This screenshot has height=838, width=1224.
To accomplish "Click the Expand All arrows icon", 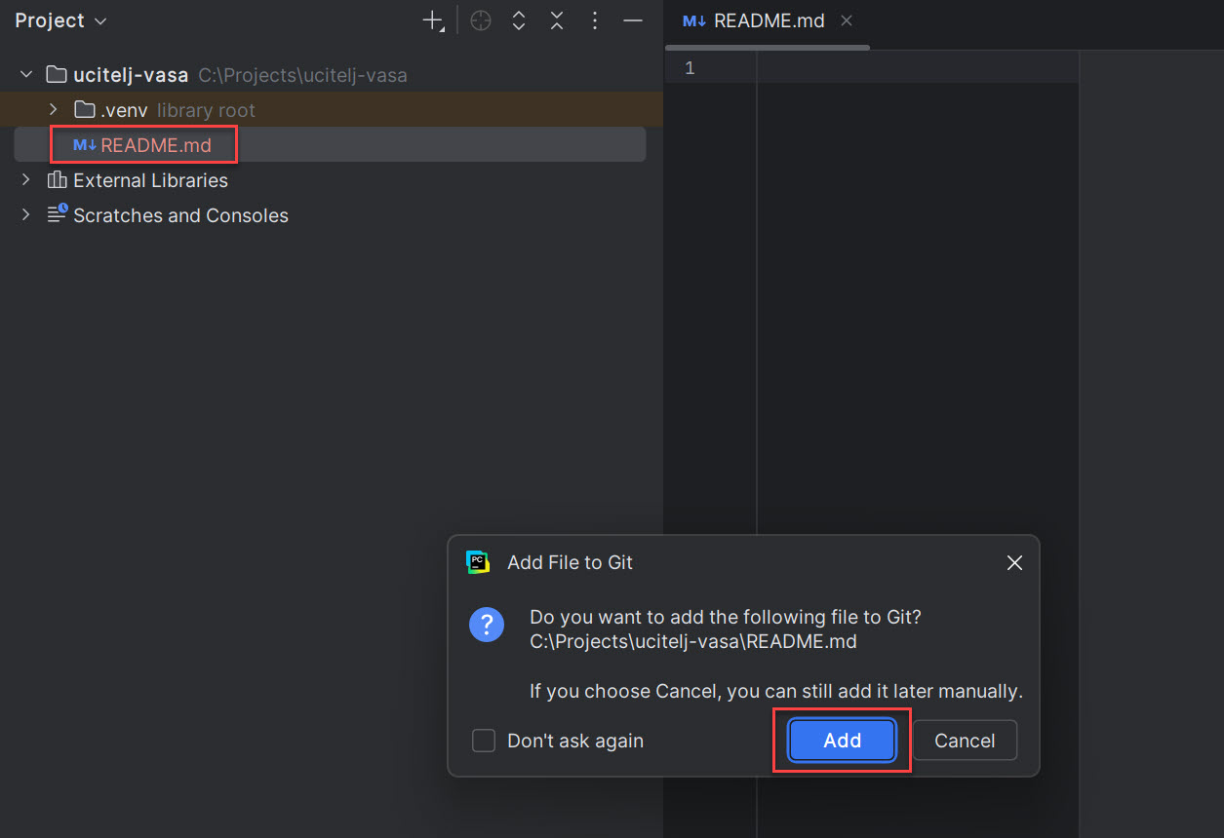I will coord(518,19).
